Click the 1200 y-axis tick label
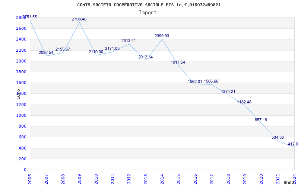Viewport: 298px width, 186px height. [21, 105]
